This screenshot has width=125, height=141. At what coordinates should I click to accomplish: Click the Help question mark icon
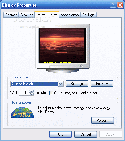[x=113, y=5]
